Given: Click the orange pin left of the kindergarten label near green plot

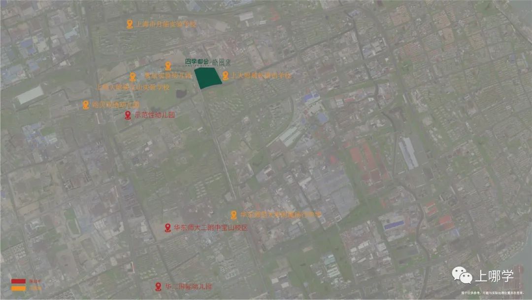Looking at the screenshot, I should (133, 76).
